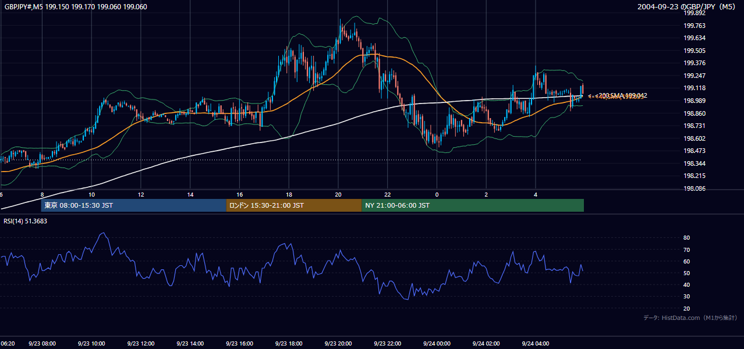
Task: Click the RSI(14) 51.3683 indicator label
Action: (26, 221)
